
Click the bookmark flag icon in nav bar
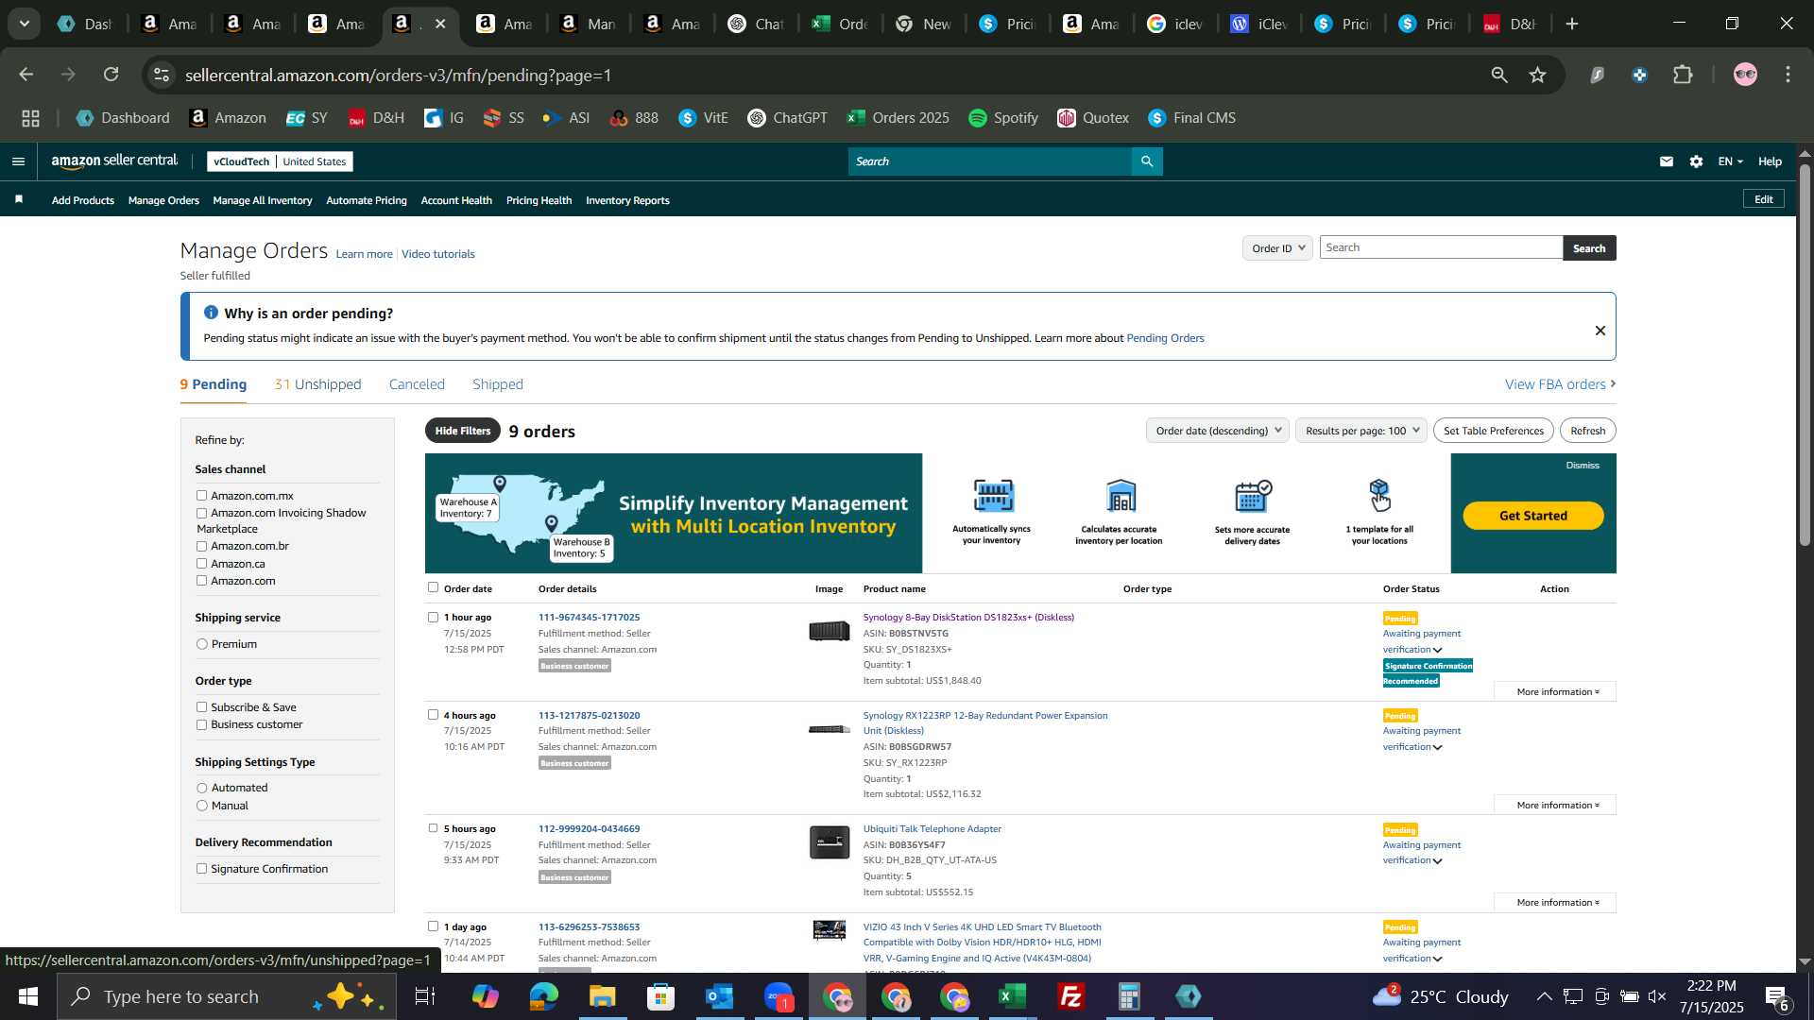(19, 199)
